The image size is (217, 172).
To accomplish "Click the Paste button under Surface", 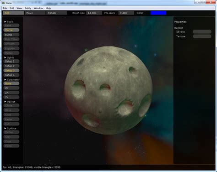I will pyautogui.click(x=11, y=146).
